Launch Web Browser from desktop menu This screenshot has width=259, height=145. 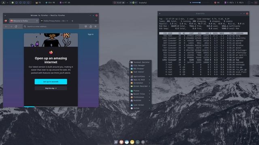pyautogui.click(x=140, y=69)
